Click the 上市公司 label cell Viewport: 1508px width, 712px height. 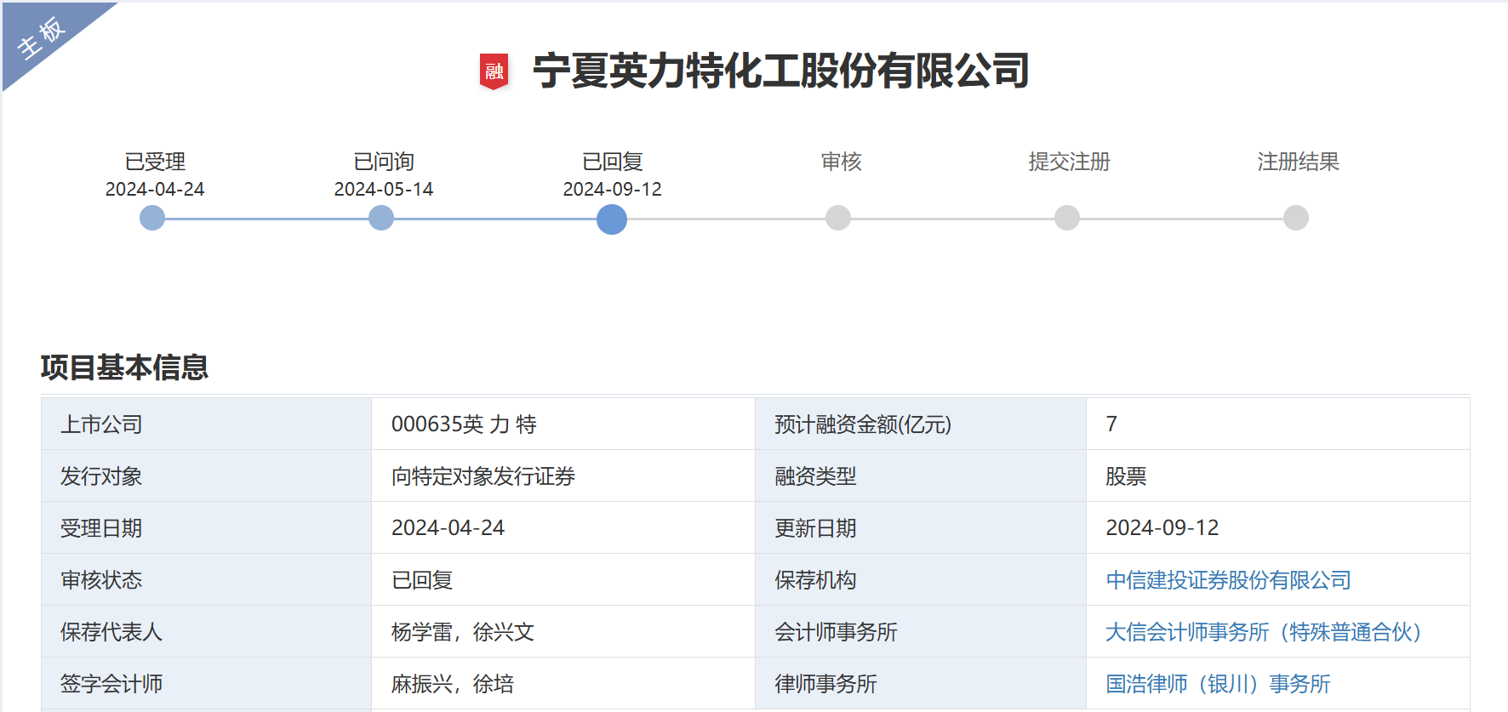pyautogui.click(x=207, y=424)
